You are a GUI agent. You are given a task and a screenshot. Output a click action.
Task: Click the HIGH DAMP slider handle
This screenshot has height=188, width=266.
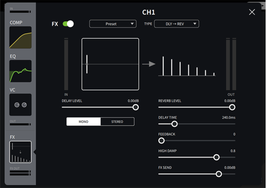216,157
